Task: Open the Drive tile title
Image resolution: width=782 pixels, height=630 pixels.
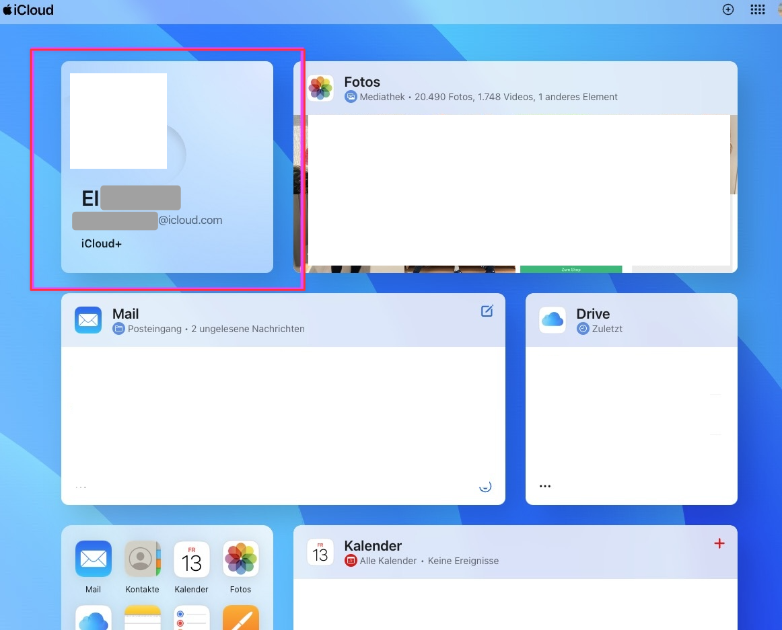Action: point(593,314)
